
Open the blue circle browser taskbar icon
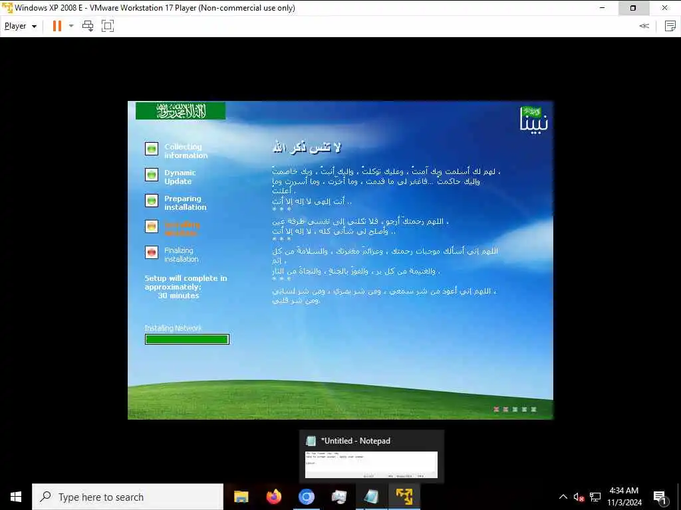click(306, 497)
